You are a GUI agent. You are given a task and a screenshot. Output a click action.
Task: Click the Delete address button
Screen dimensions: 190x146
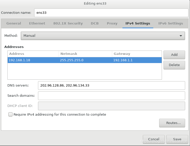174,65
